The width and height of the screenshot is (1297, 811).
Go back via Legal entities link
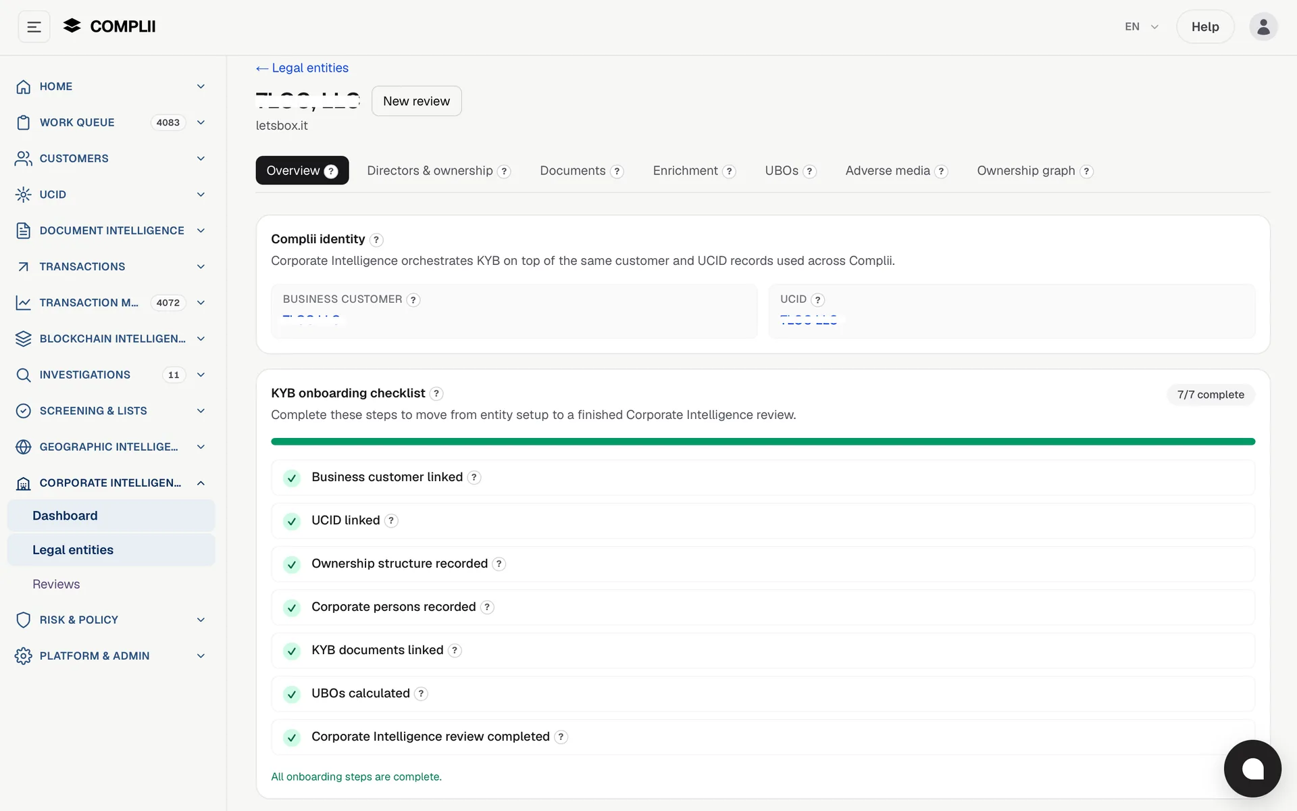pos(302,68)
